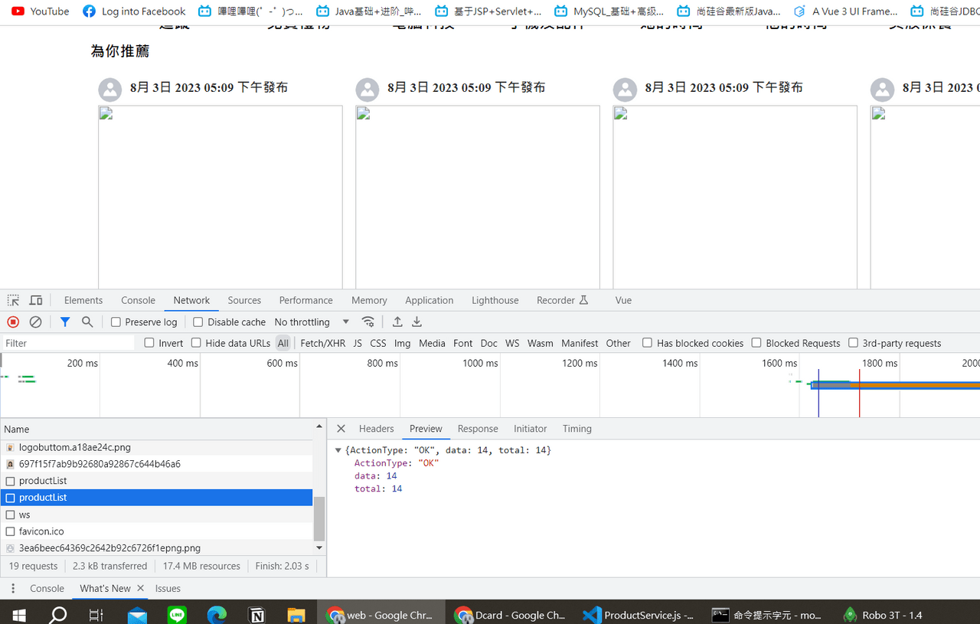
Task: Collapse the ActionType OK object in Preview
Action: tap(338, 449)
